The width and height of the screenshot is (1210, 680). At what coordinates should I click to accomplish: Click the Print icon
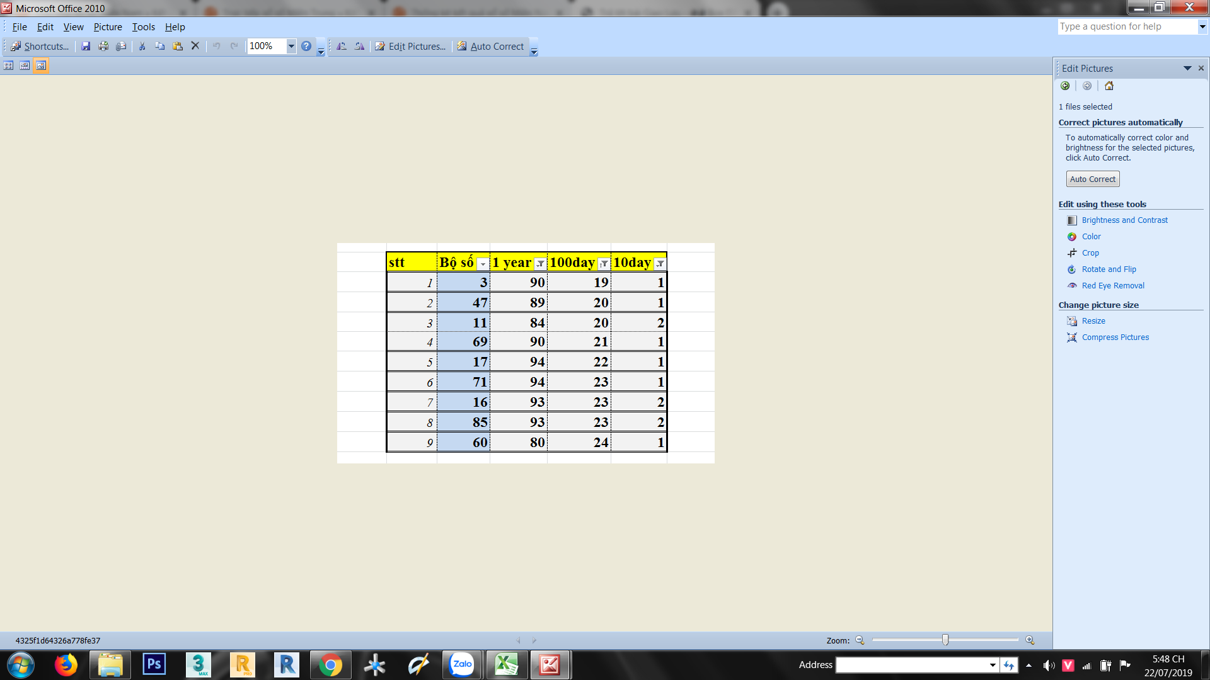click(x=103, y=46)
